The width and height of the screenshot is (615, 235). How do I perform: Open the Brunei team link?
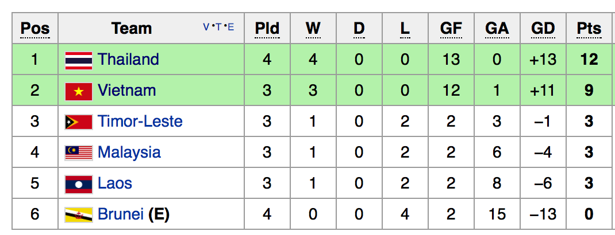[121, 214]
